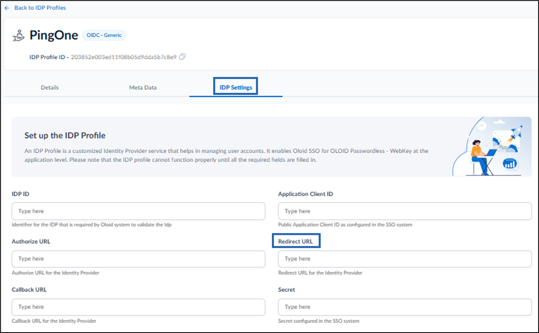Click helper text 'Authorize URL for the Identity Provider'
539x333 pixels.
click(56, 273)
